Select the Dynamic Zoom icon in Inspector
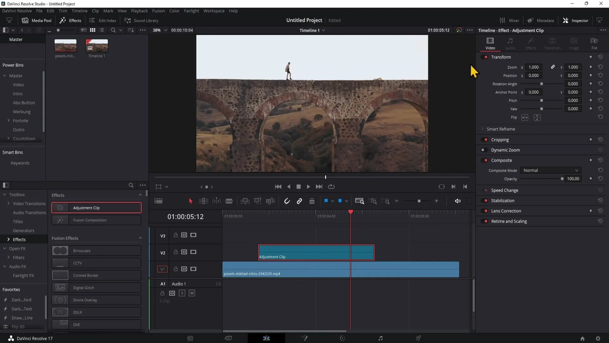Image resolution: width=609 pixels, height=343 pixels. (483, 150)
